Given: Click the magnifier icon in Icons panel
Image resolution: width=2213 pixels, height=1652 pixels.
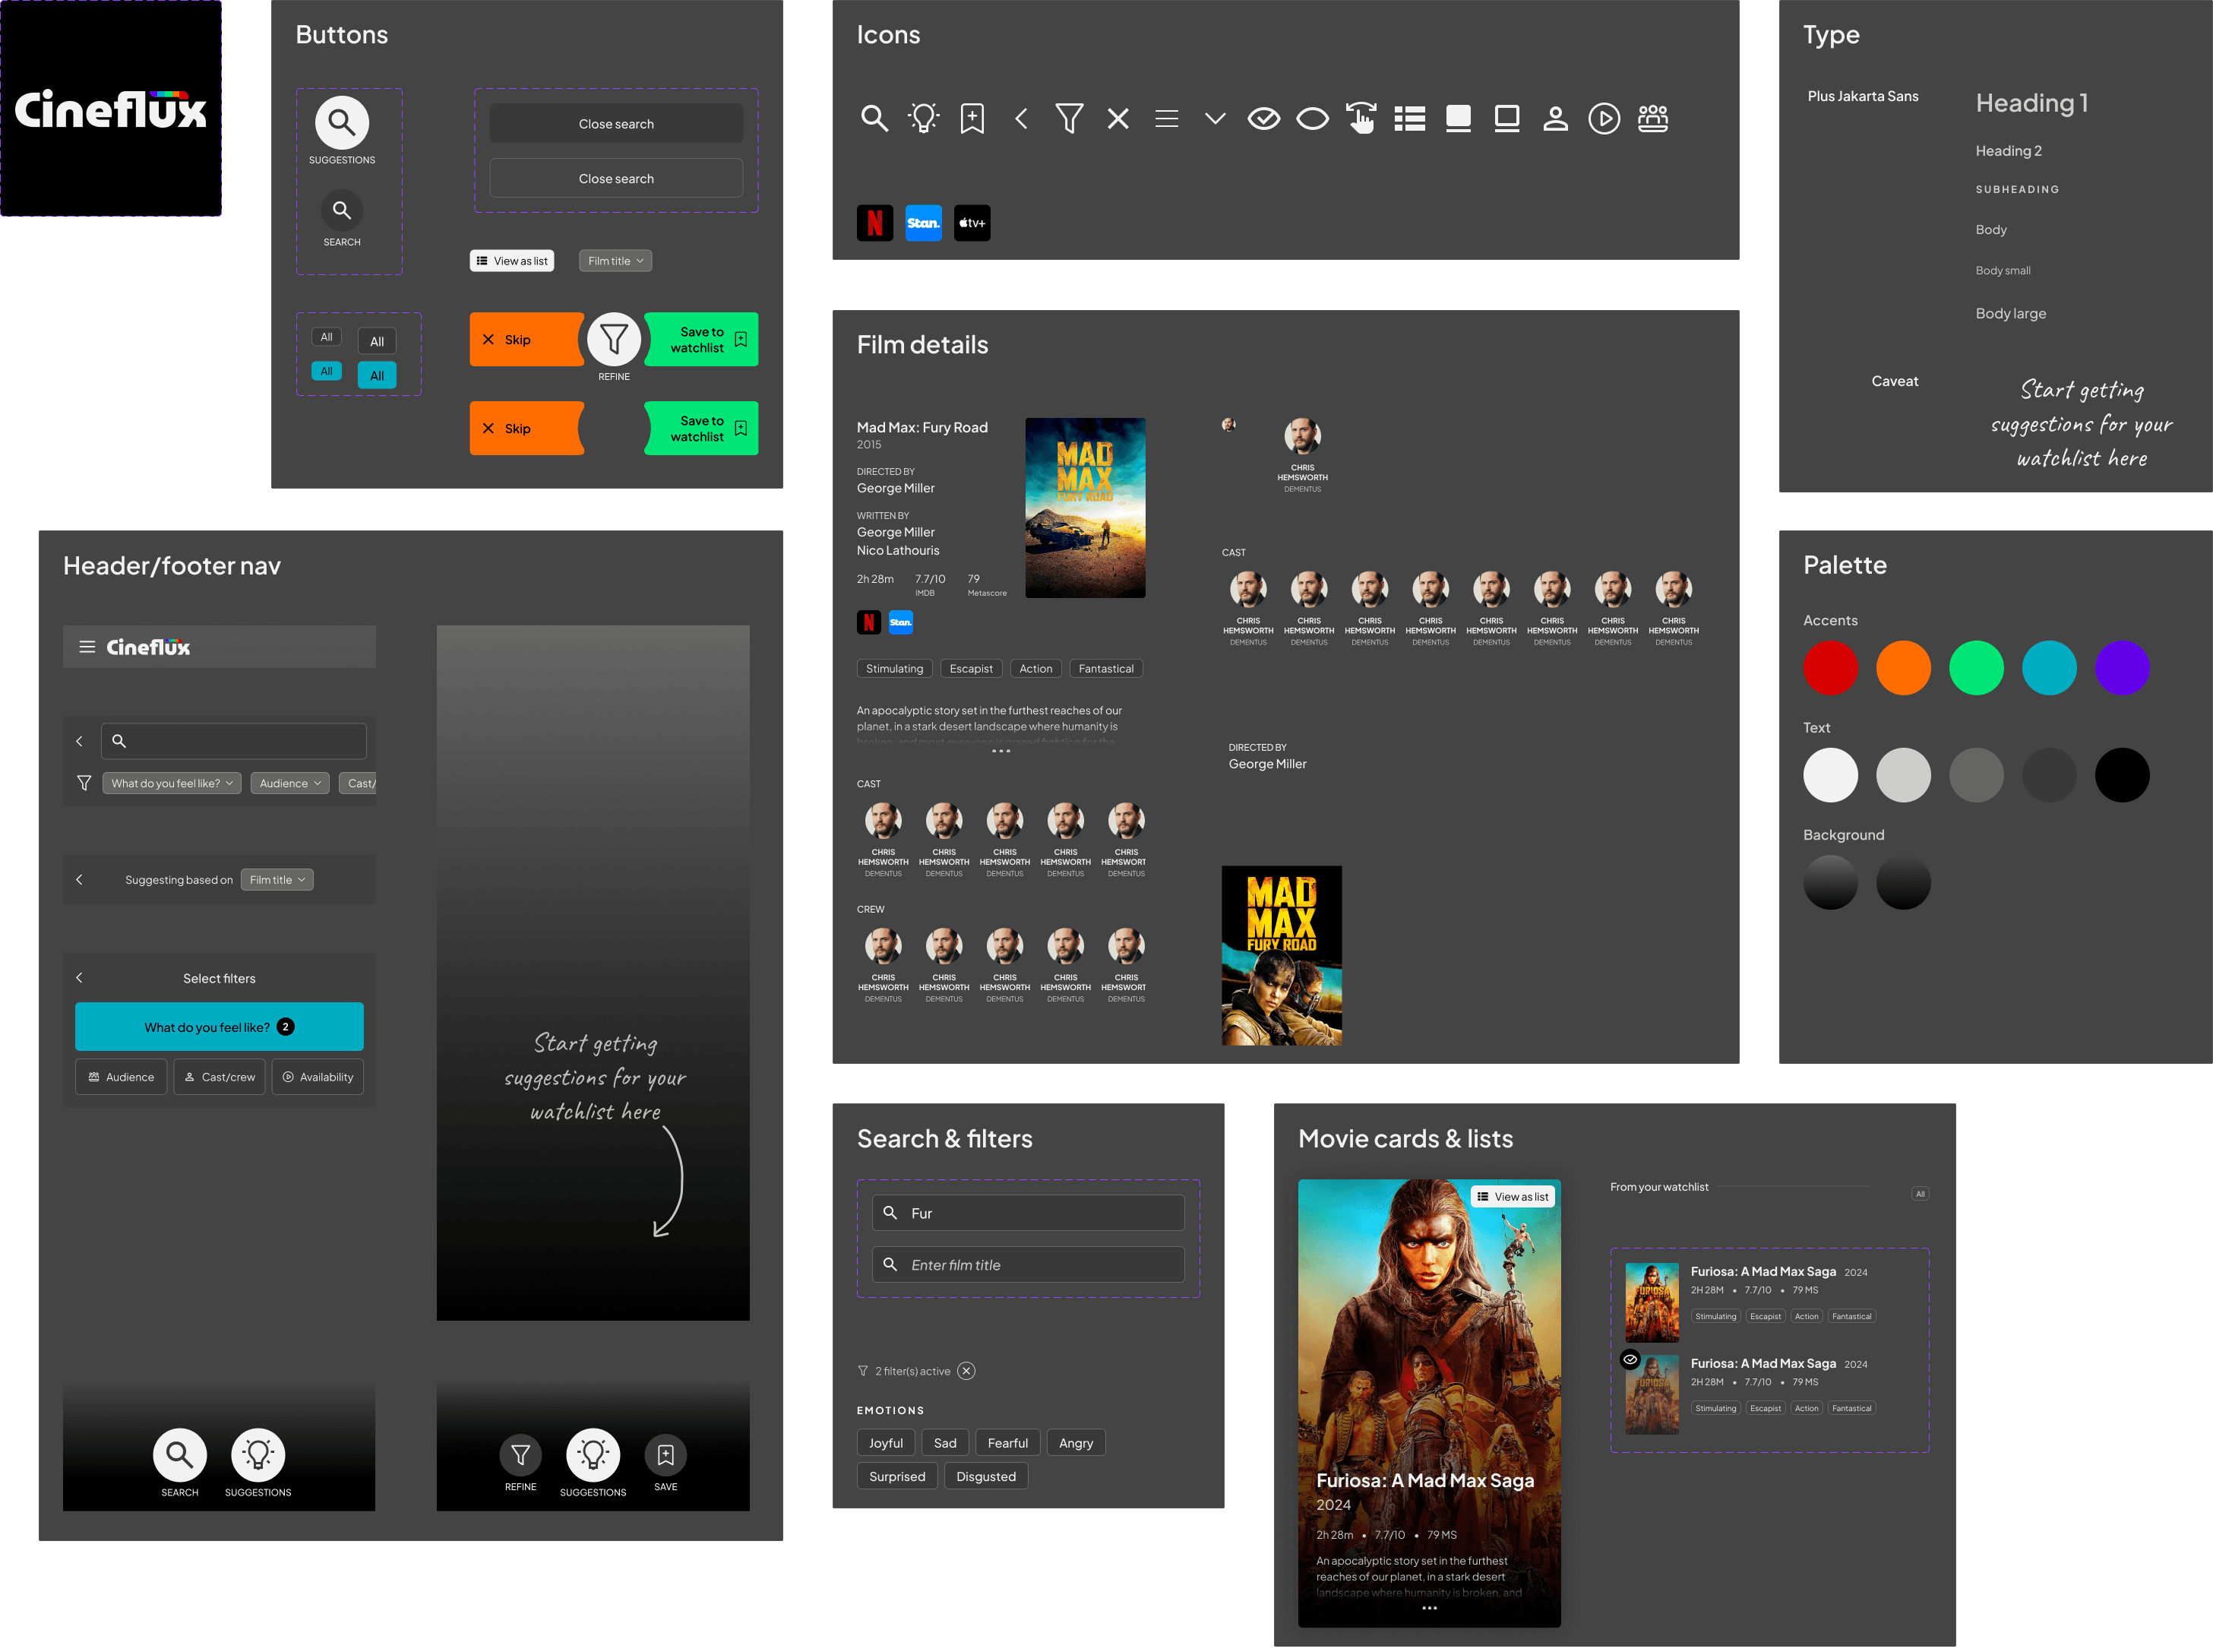Looking at the screenshot, I should pos(874,119).
